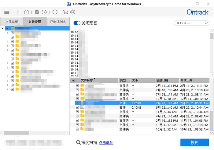This screenshot has width=214, height=150.
Task: Click folder icon in row modified 08:52 AM
Action: pyautogui.click(x=82, y=129)
